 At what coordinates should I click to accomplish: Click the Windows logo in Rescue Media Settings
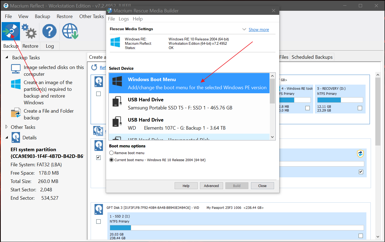tap(115, 42)
